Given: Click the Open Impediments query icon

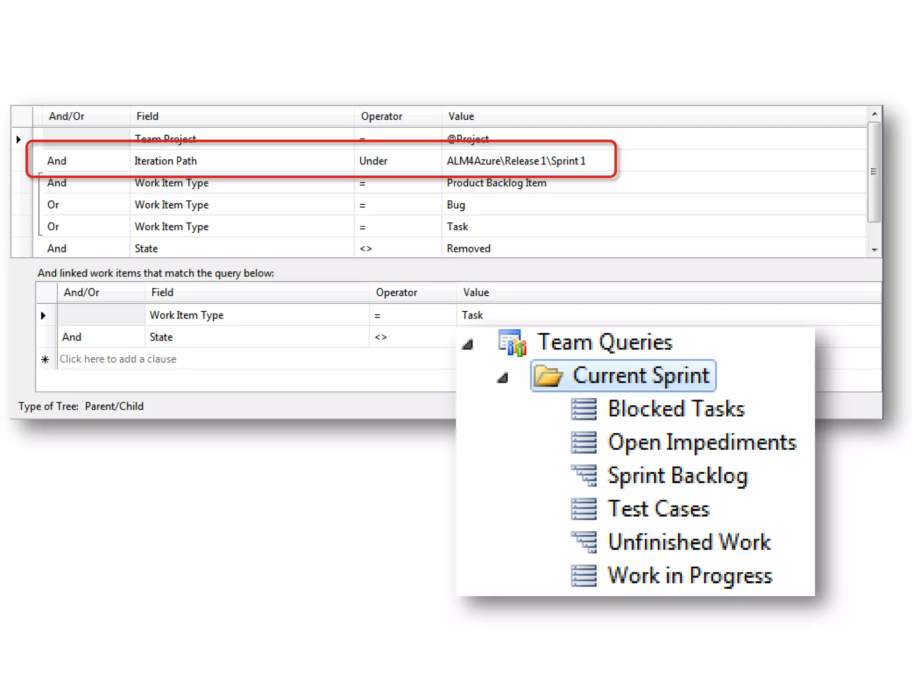Looking at the screenshot, I should point(583,442).
